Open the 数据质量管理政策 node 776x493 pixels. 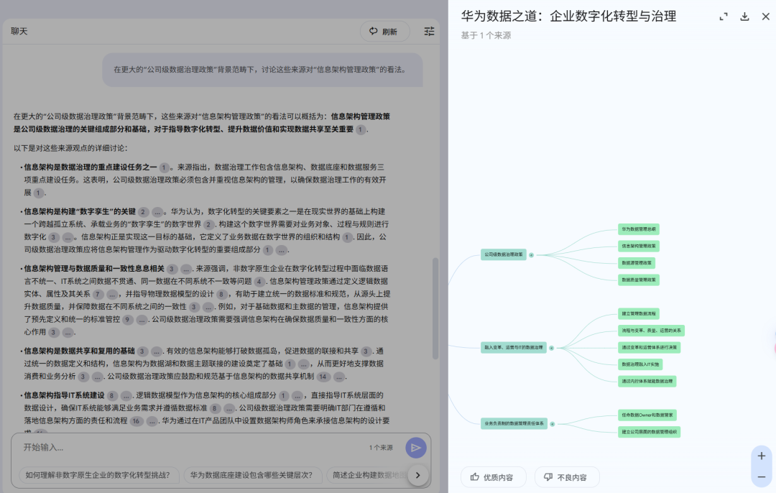coord(639,280)
